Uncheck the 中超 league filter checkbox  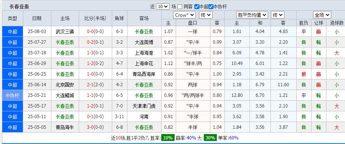[x=197, y=6]
